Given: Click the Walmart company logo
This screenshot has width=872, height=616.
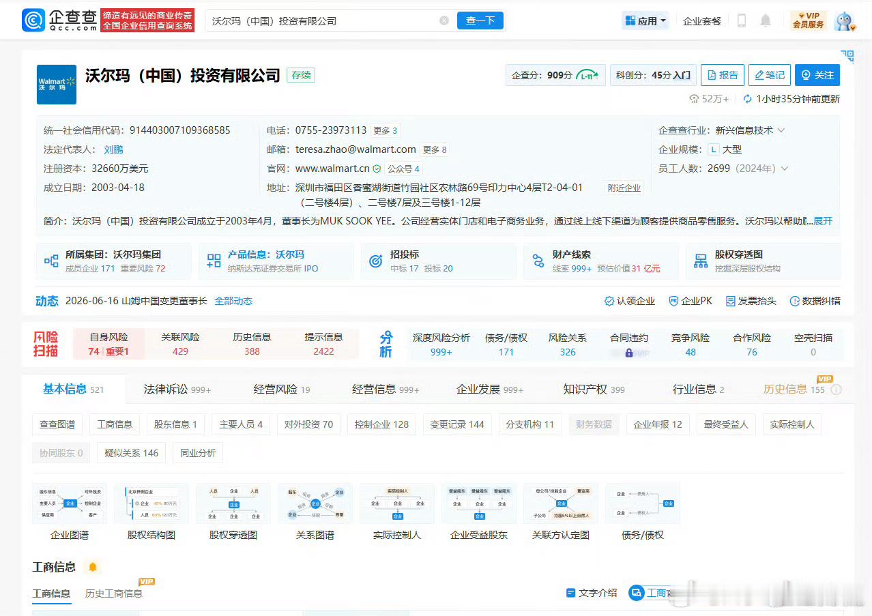Looking at the screenshot, I should (57, 85).
